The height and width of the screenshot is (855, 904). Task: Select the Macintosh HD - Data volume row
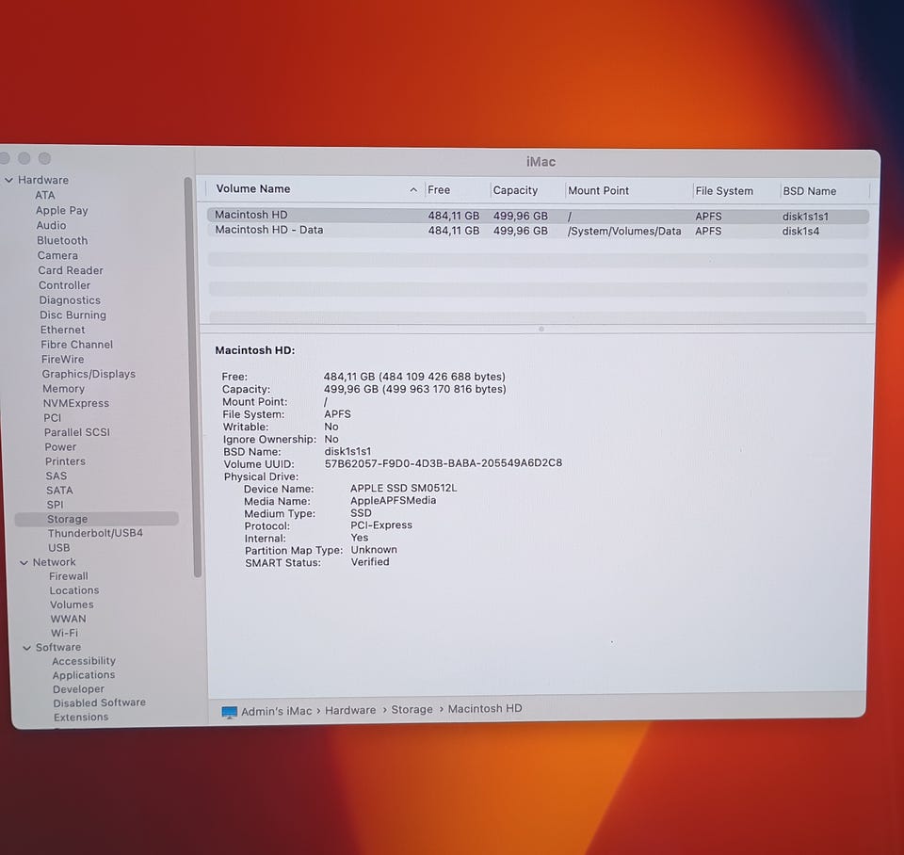click(x=538, y=231)
